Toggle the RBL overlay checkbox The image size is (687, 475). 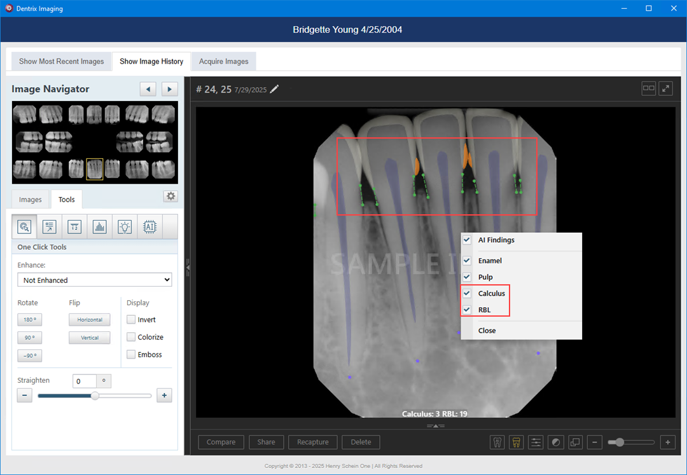click(x=467, y=310)
